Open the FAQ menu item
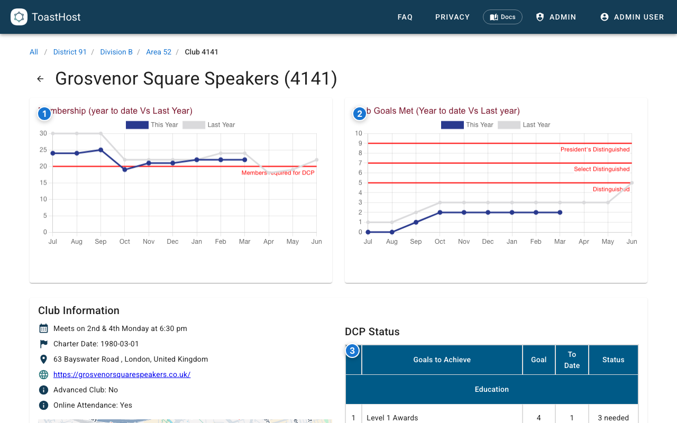677x423 pixels. point(405,17)
